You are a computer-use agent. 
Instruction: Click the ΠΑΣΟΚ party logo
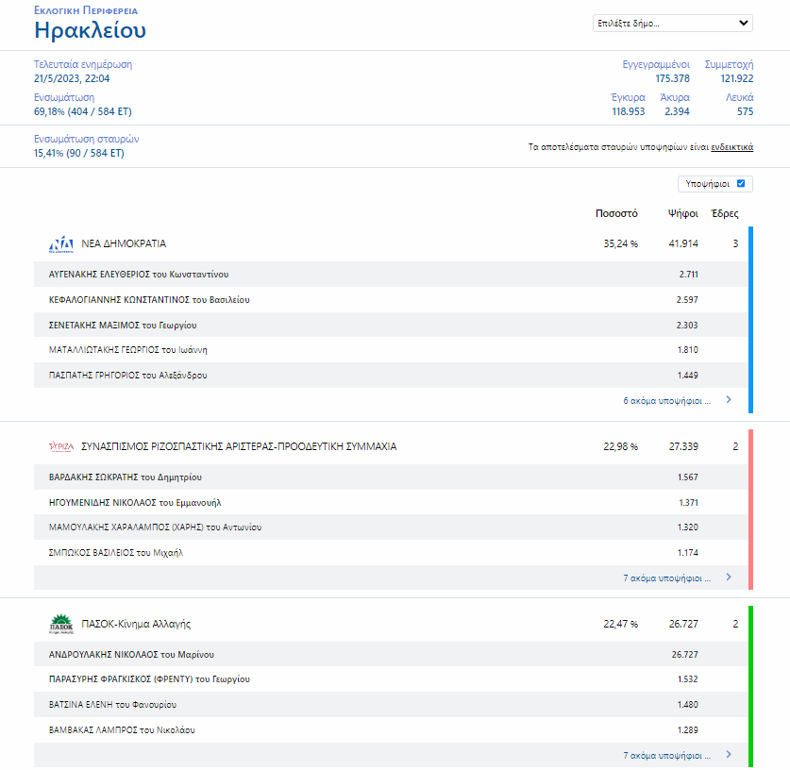(60, 624)
